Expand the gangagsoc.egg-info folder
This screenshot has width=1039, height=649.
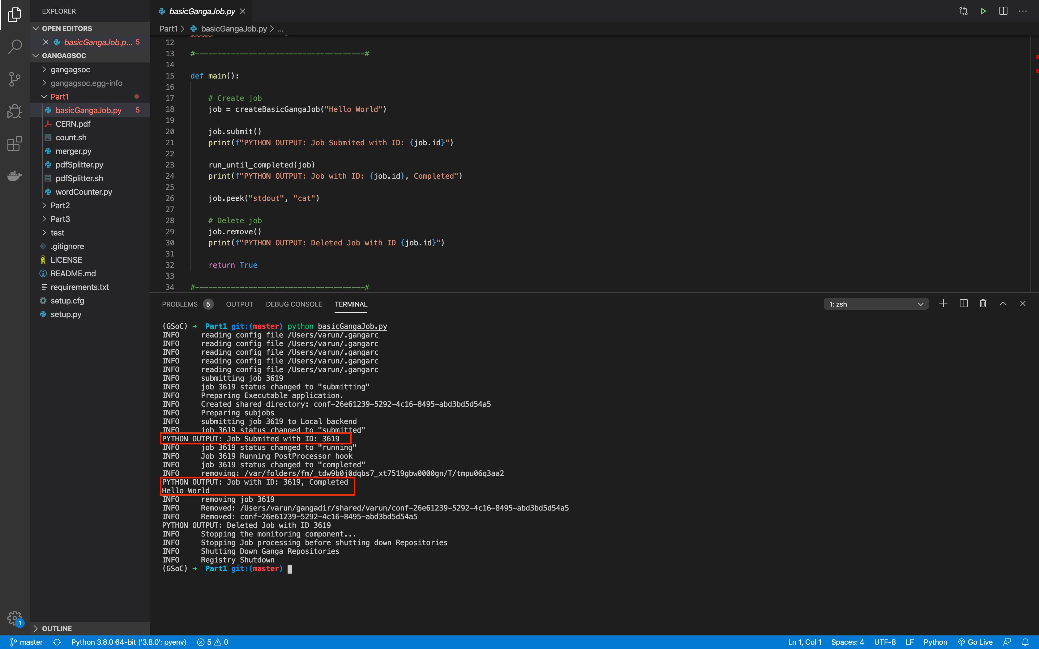pos(89,83)
